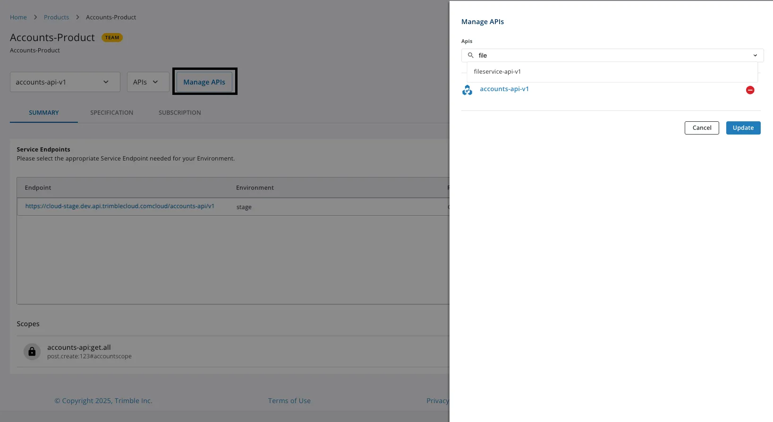Go to Home in the breadcrumb
Viewport: 773px width, 422px height.
click(18, 17)
